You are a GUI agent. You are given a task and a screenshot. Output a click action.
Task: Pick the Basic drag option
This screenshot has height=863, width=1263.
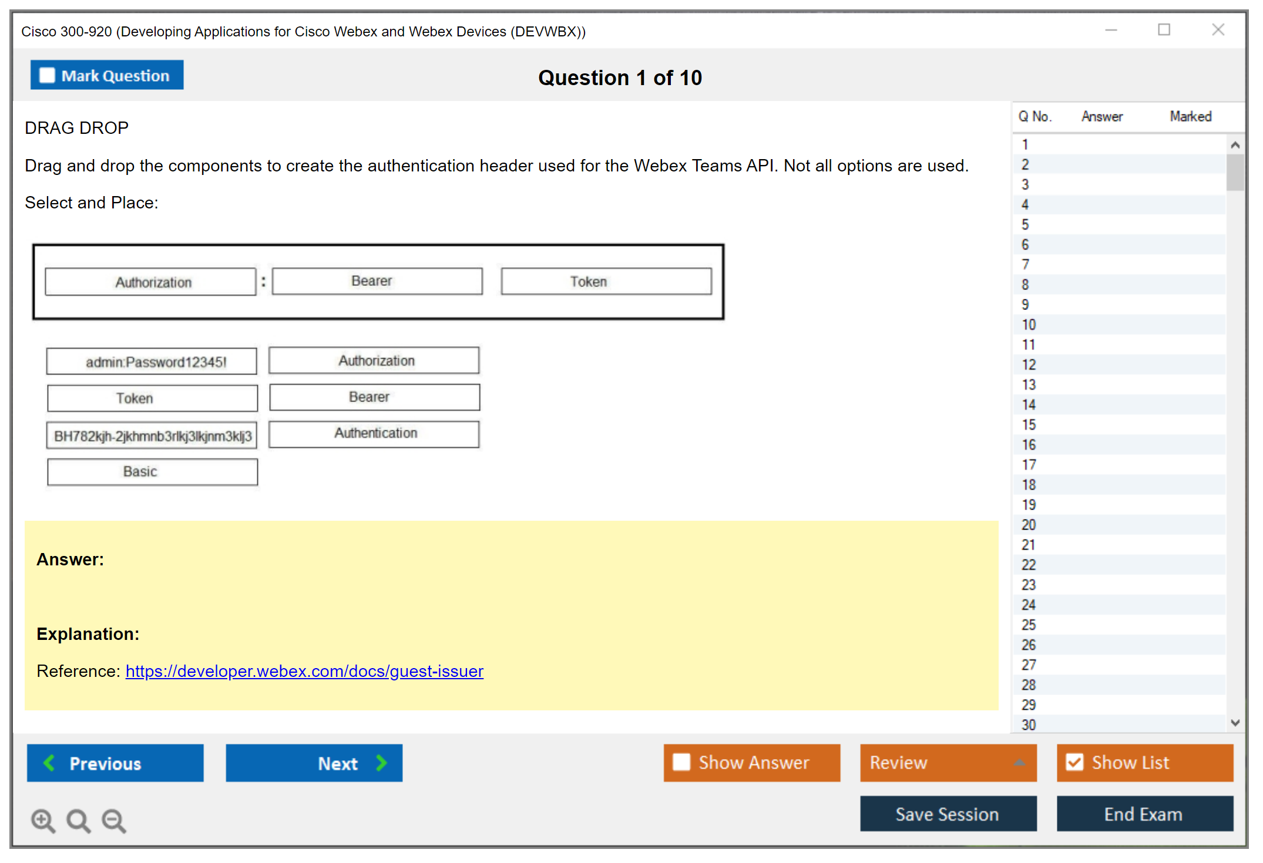[152, 472]
